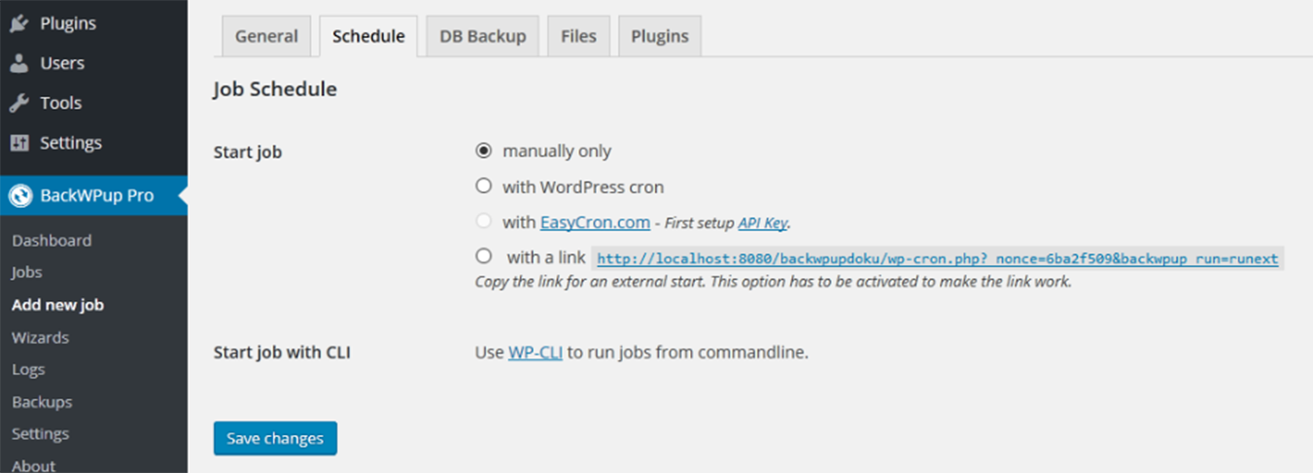Go to Jobs in BackWPup submenu
Image resolution: width=1313 pixels, height=473 pixels.
coord(27,272)
